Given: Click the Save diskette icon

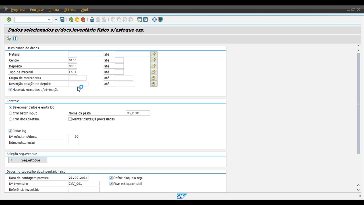Looking at the screenshot, I should [62, 20].
